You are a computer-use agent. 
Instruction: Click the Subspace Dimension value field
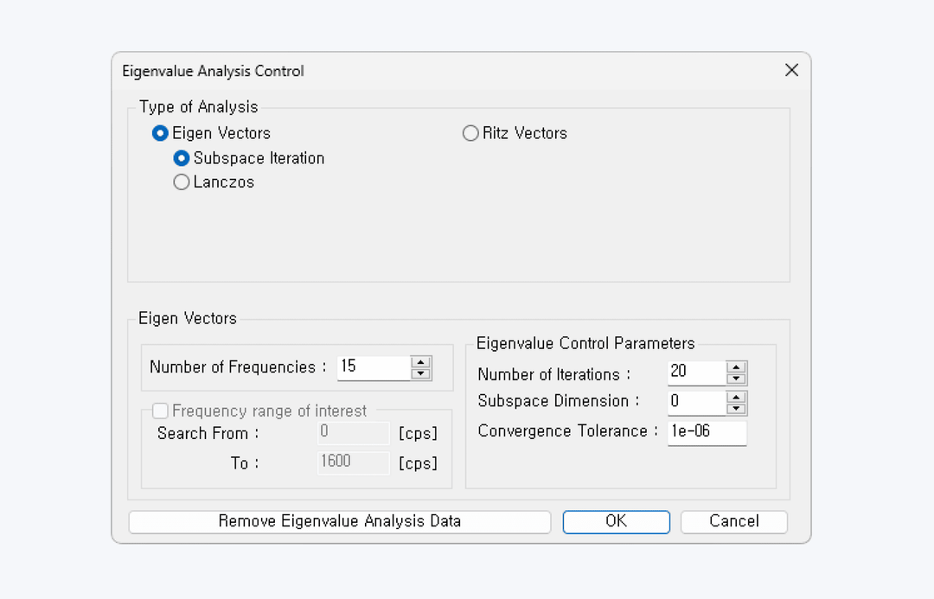tap(696, 403)
